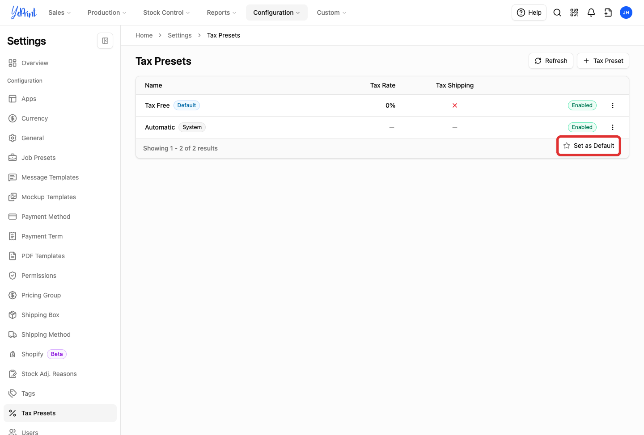Image resolution: width=644 pixels, height=435 pixels.
Task: Click the file import icon in header
Action: click(608, 13)
